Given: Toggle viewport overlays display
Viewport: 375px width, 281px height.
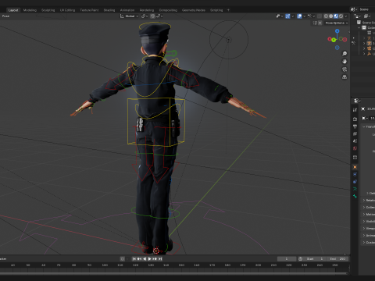Looking at the screenshot, I should [299, 16].
